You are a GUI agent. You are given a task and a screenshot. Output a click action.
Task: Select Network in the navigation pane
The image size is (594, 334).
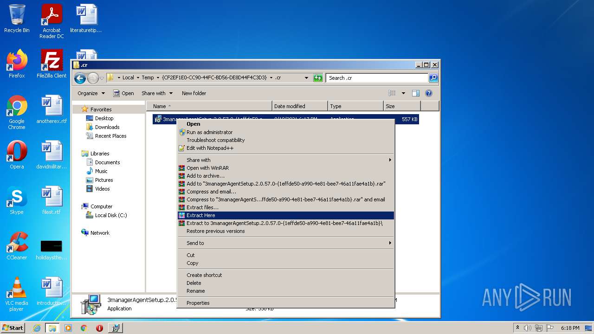tap(100, 233)
